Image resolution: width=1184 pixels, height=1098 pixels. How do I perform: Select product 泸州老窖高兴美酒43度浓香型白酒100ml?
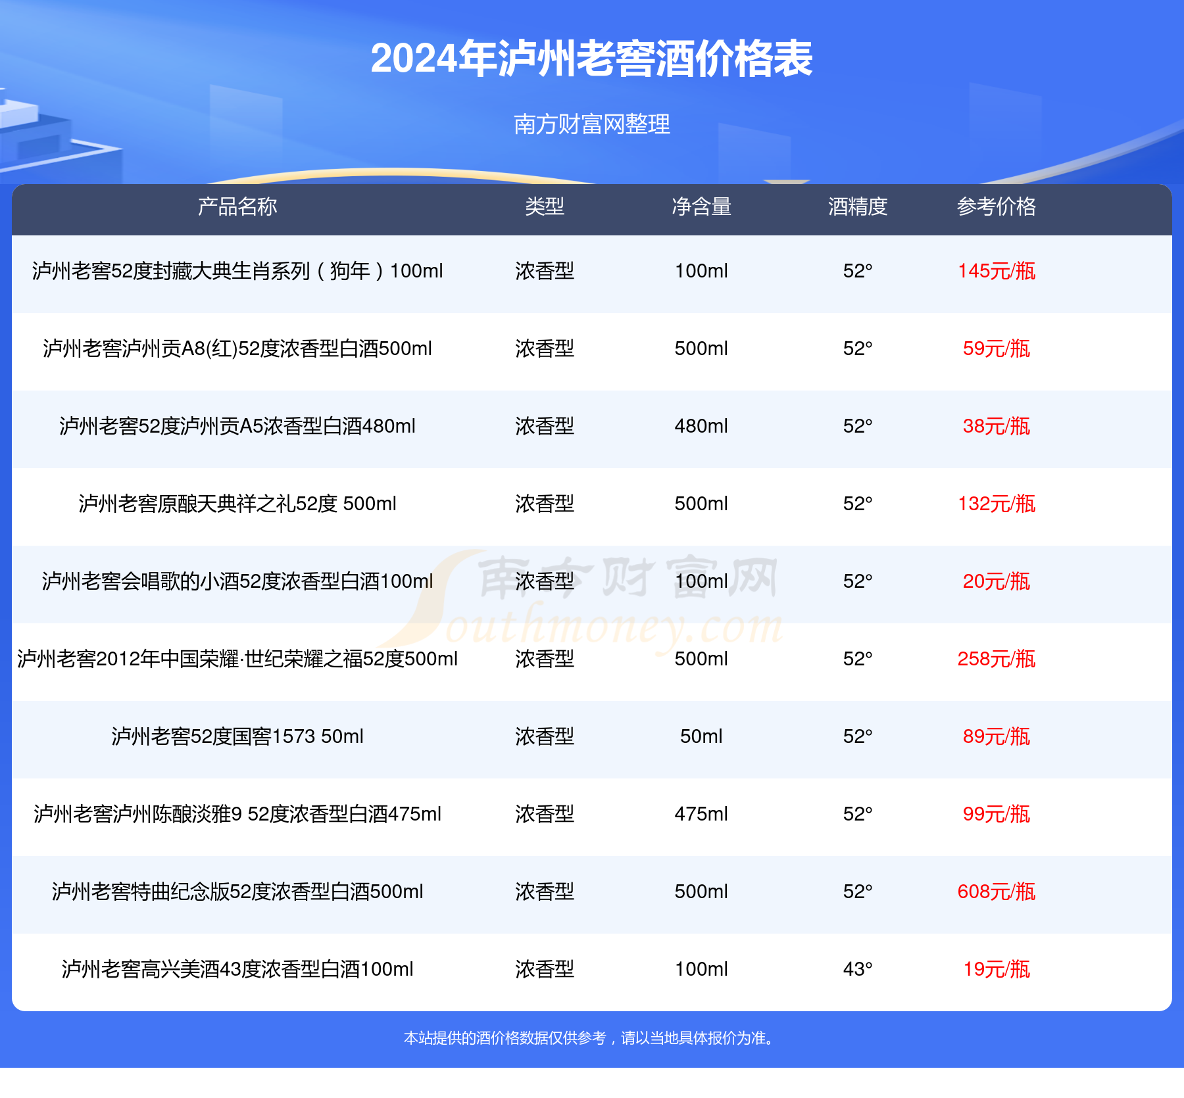[237, 969]
